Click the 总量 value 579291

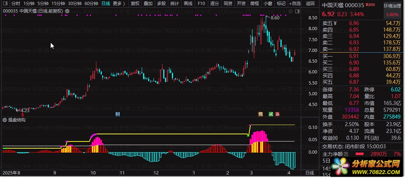point(392,110)
